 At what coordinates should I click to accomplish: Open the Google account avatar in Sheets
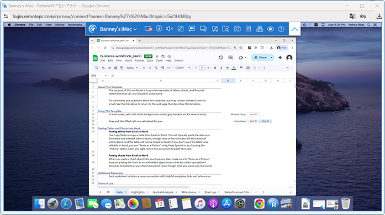pyautogui.click(x=289, y=58)
